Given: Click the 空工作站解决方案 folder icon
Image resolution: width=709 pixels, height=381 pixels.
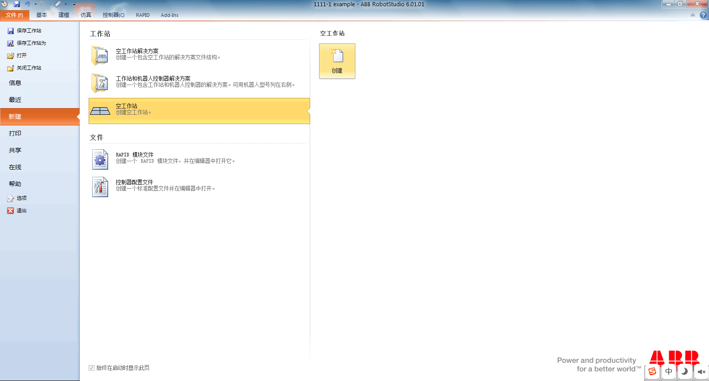Looking at the screenshot, I should click(100, 56).
